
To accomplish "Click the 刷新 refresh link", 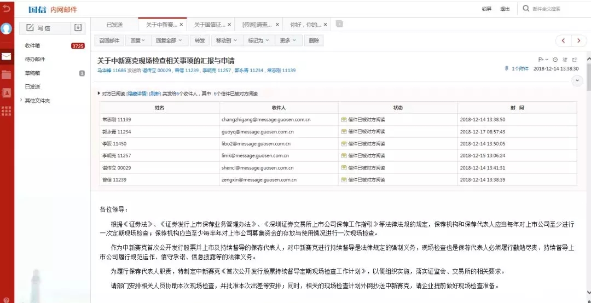I will click(x=155, y=94).
